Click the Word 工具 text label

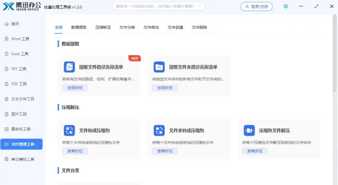coord(20,39)
